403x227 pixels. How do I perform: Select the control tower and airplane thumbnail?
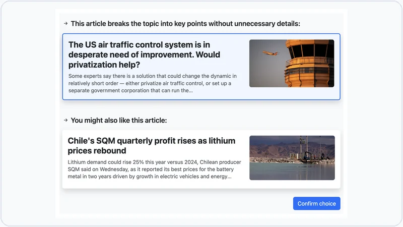pos(292,64)
